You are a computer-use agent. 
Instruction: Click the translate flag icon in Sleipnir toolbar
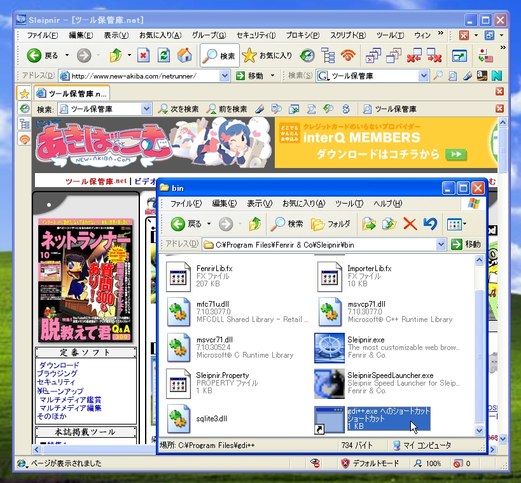[485, 55]
